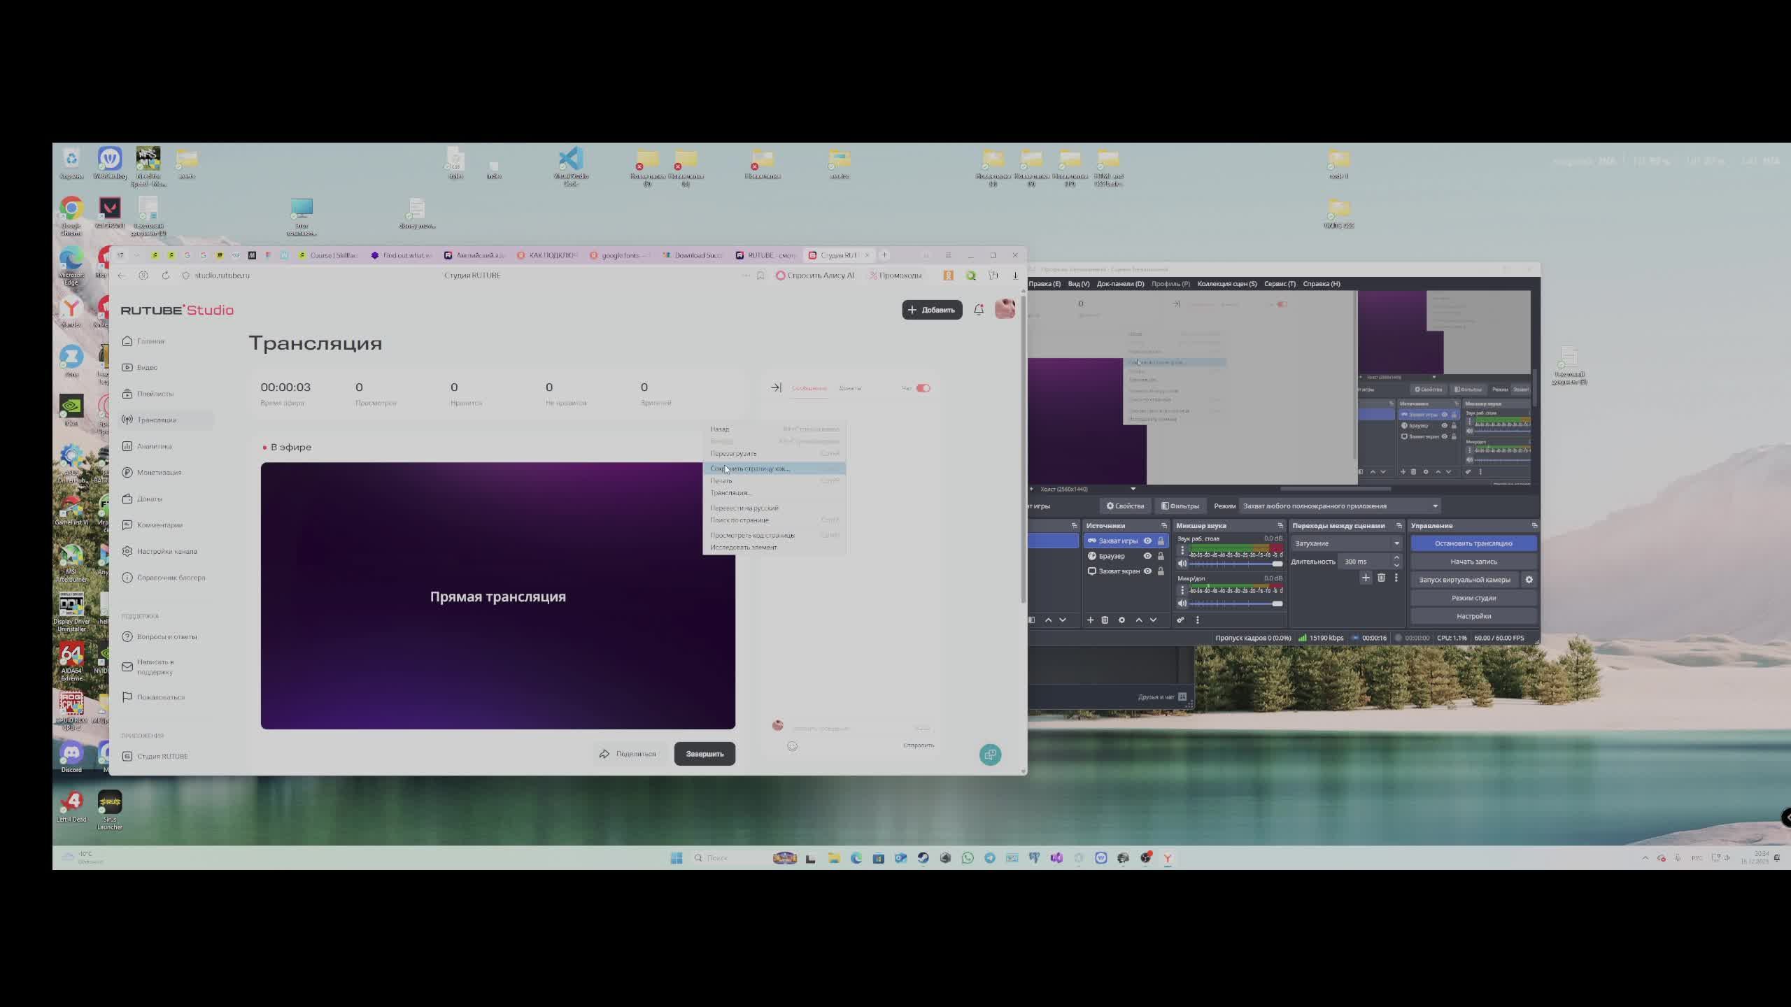Open browser downloads icon
1791x1007 pixels.
point(1015,276)
